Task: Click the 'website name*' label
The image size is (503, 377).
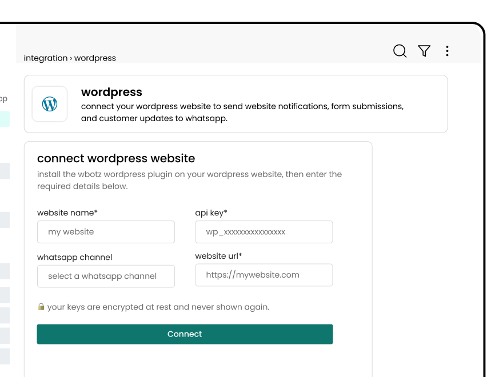Action: click(x=67, y=212)
